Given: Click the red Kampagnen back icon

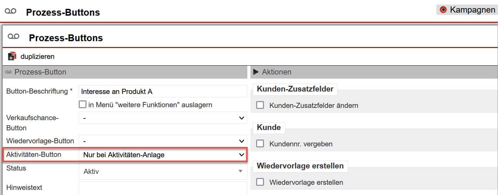Looking at the screenshot, I should click(x=443, y=10).
